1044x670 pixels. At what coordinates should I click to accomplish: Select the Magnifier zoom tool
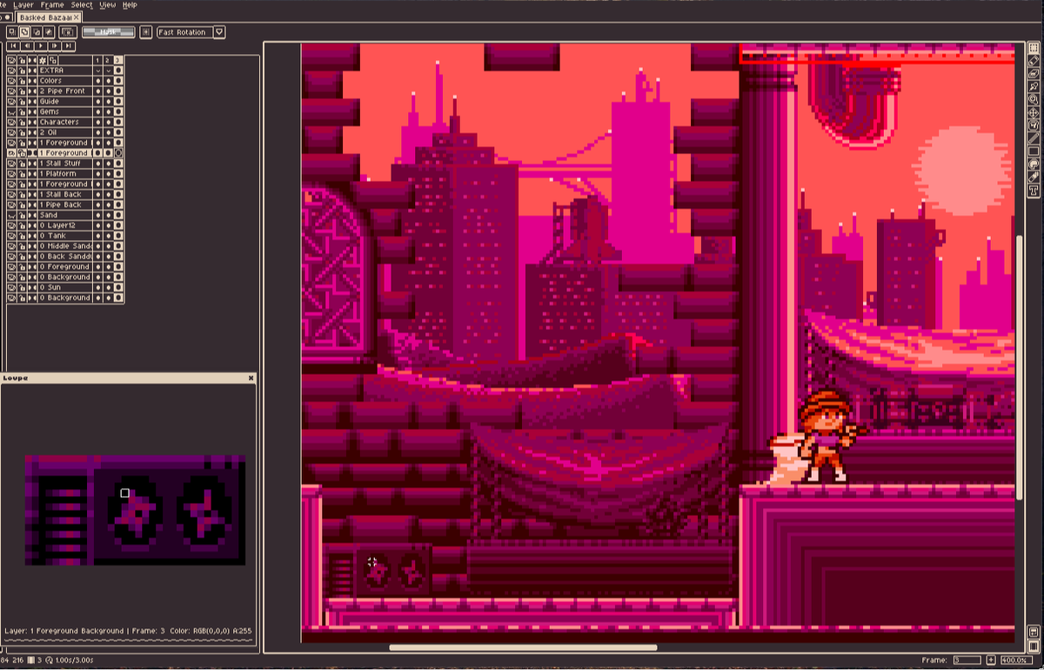pos(1032,97)
